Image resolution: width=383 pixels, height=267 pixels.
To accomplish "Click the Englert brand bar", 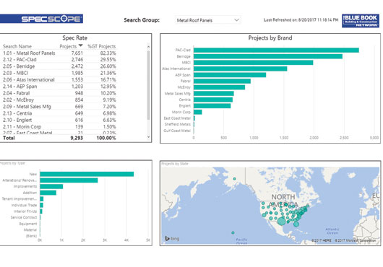I will click(212, 106).
